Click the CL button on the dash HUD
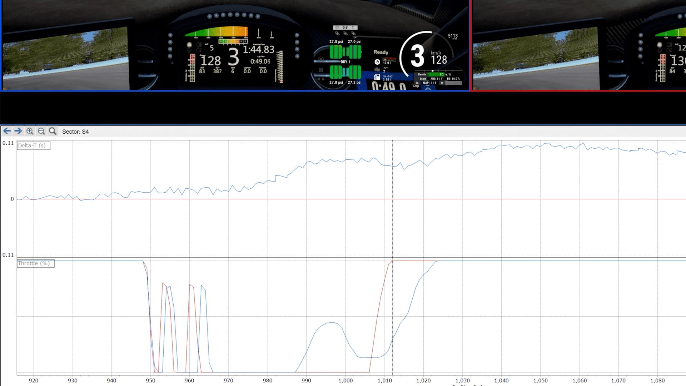 [x=417, y=83]
